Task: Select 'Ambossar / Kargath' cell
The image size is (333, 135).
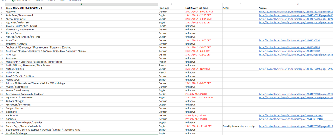Action: pyautogui.click(x=81, y=44)
